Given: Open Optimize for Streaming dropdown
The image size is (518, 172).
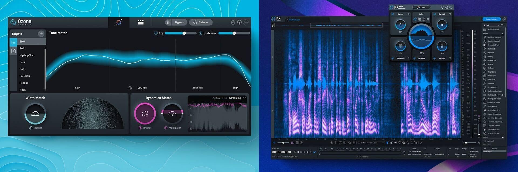Looking at the screenshot, I should tap(238, 98).
